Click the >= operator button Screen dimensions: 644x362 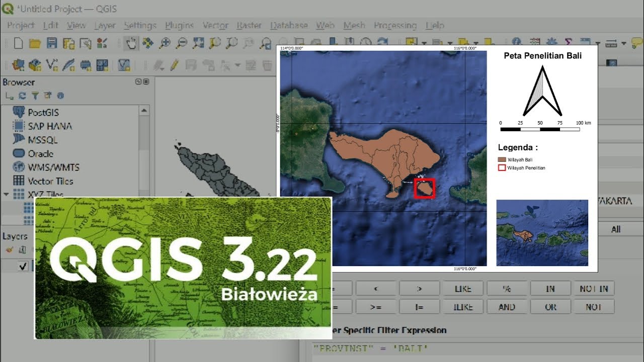point(376,307)
